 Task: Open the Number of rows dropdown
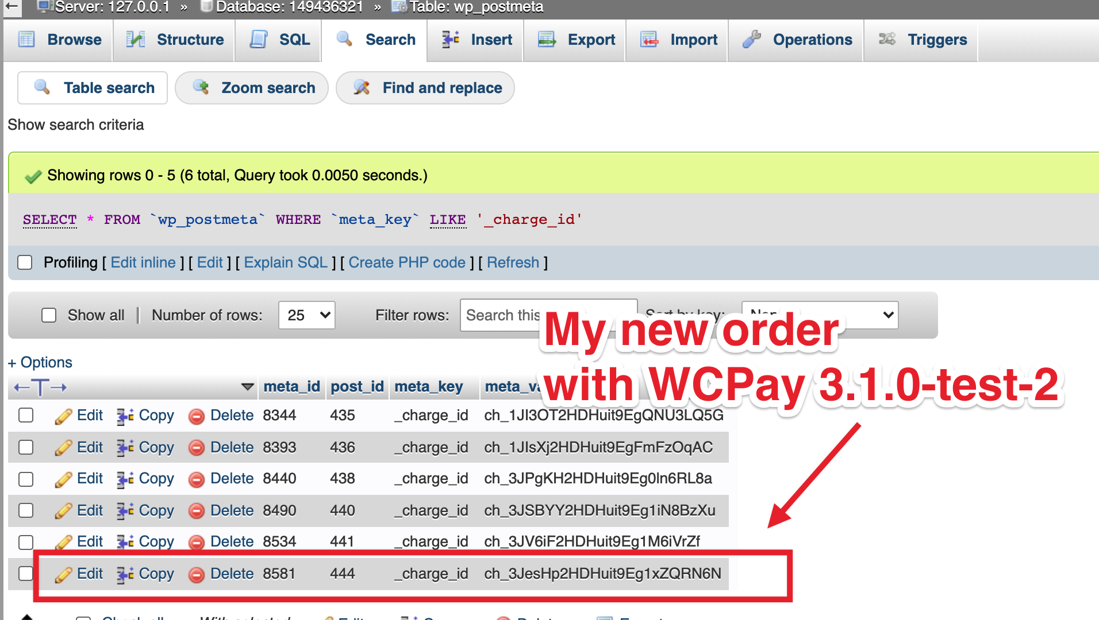pyautogui.click(x=306, y=315)
